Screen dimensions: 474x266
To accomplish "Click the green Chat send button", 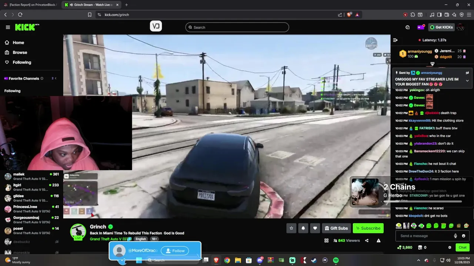I will click(x=463, y=248).
